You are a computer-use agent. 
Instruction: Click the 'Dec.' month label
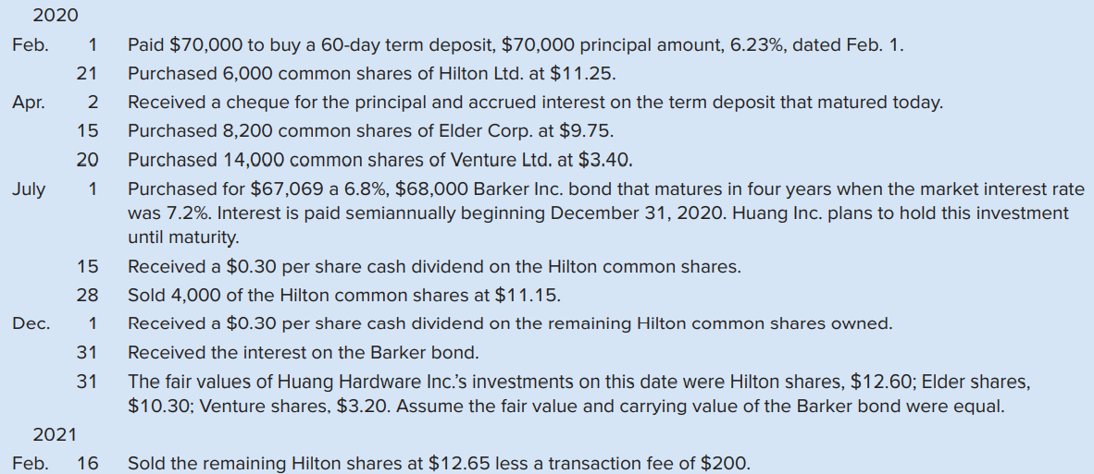(30, 324)
